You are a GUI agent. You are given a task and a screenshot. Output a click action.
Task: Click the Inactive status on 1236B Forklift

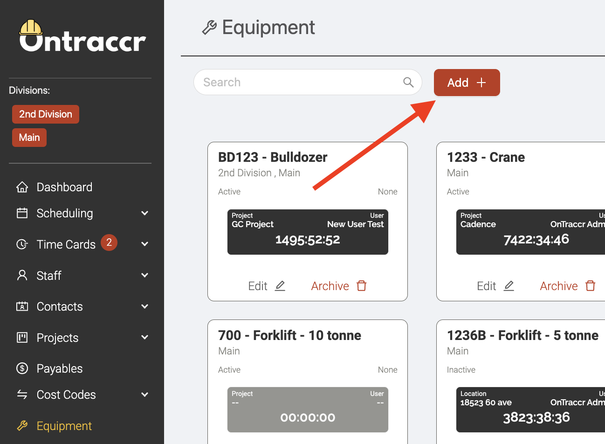point(461,370)
